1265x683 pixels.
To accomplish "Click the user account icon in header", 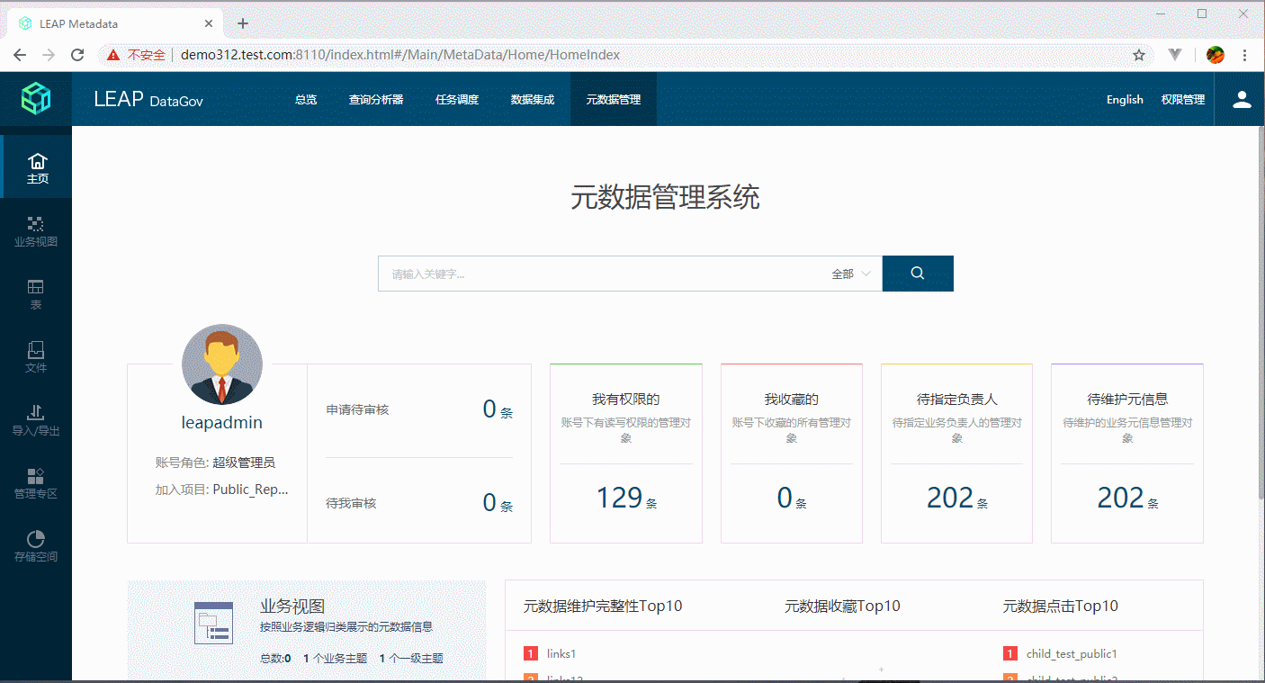I will tap(1242, 99).
